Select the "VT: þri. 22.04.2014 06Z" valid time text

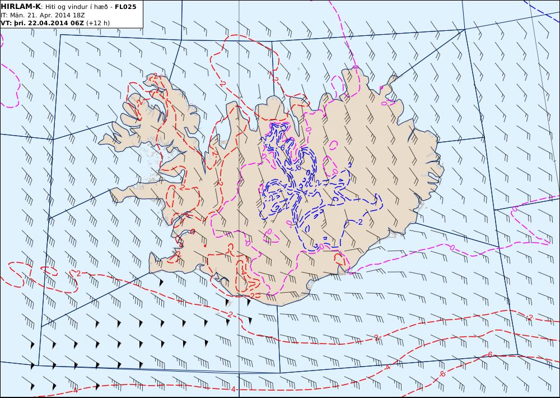[43, 23]
